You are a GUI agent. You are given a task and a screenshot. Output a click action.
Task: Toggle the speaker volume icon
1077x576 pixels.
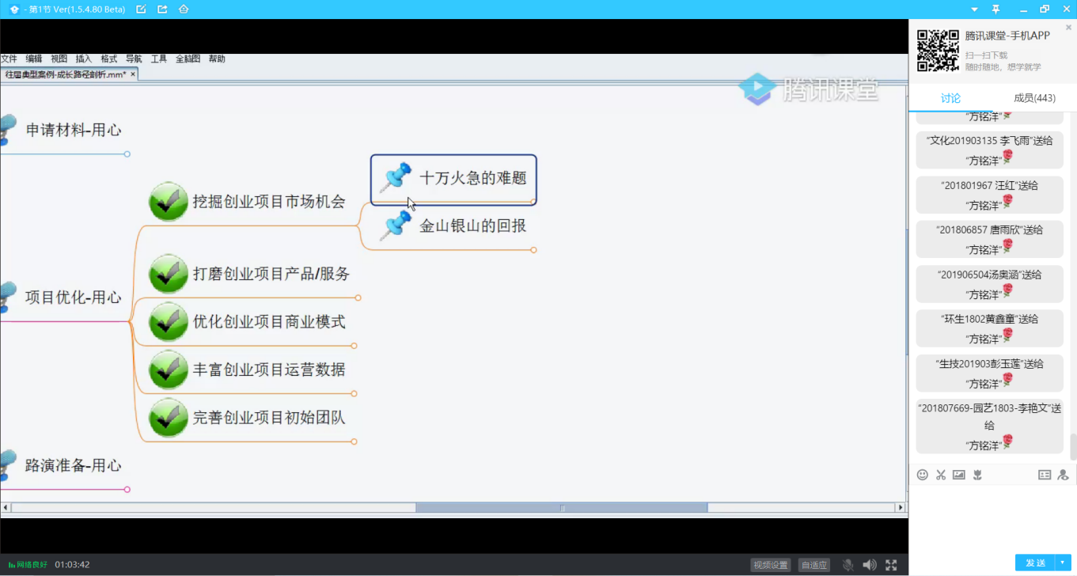tap(869, 565)
